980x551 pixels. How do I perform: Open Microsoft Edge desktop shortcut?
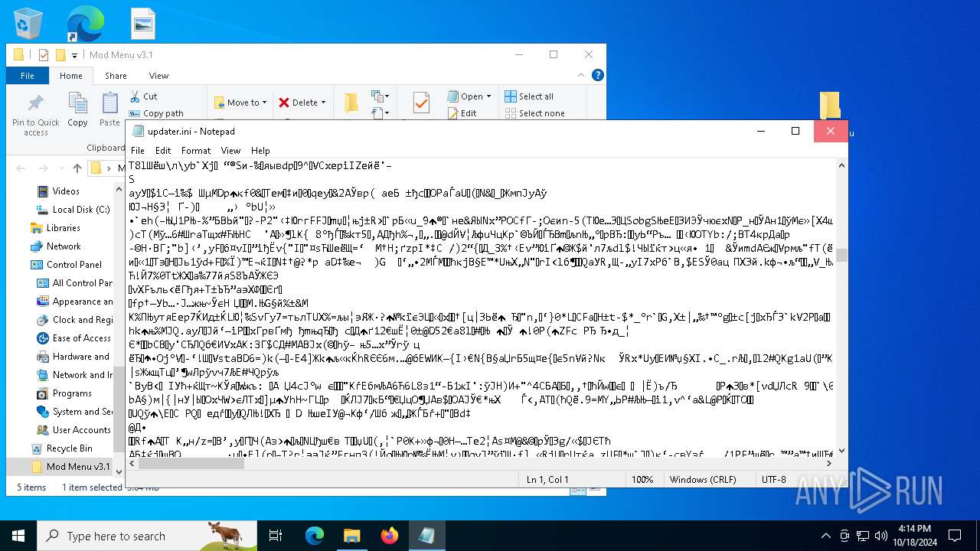click(85, 24)
